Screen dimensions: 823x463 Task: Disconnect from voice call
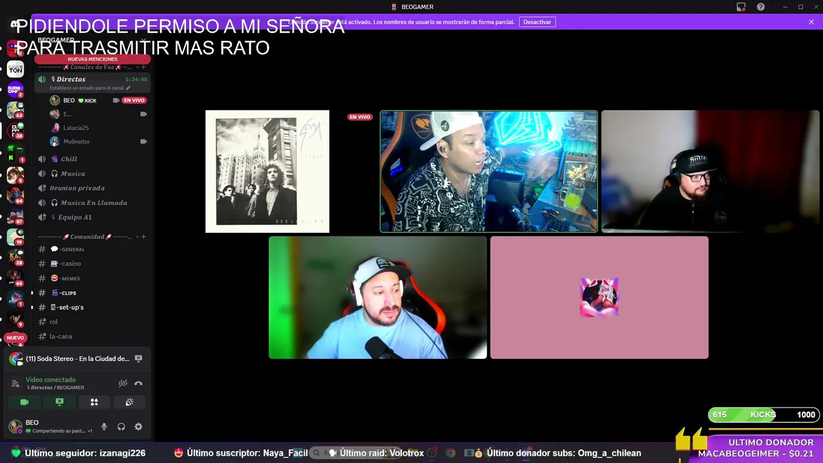coord(138,383)
